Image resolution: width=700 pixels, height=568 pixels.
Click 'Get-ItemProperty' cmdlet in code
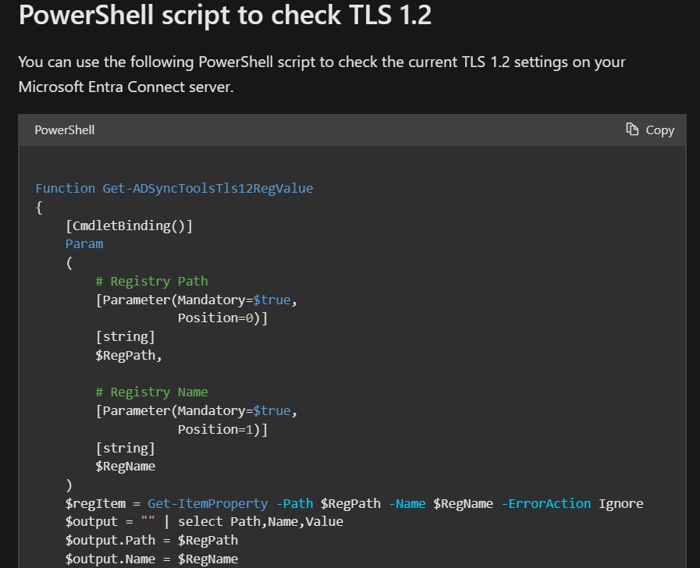coord(208,504)
